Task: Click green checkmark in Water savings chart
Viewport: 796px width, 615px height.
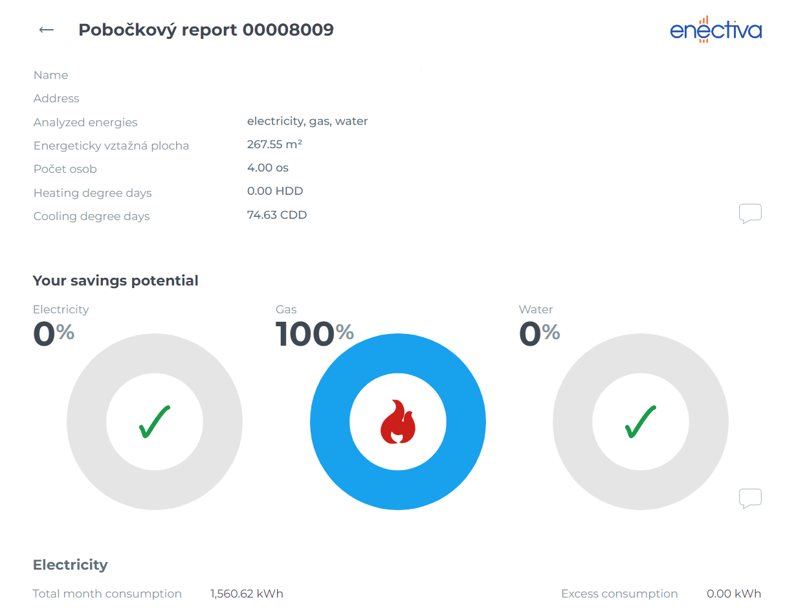Action: click(641, 422)
